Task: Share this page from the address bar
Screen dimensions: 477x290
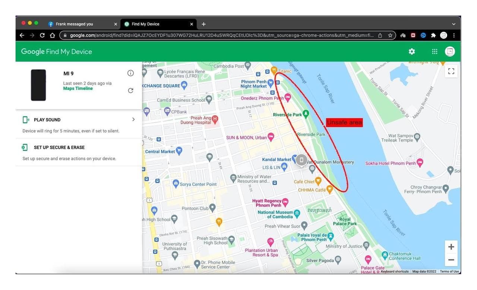Action: 380,35
